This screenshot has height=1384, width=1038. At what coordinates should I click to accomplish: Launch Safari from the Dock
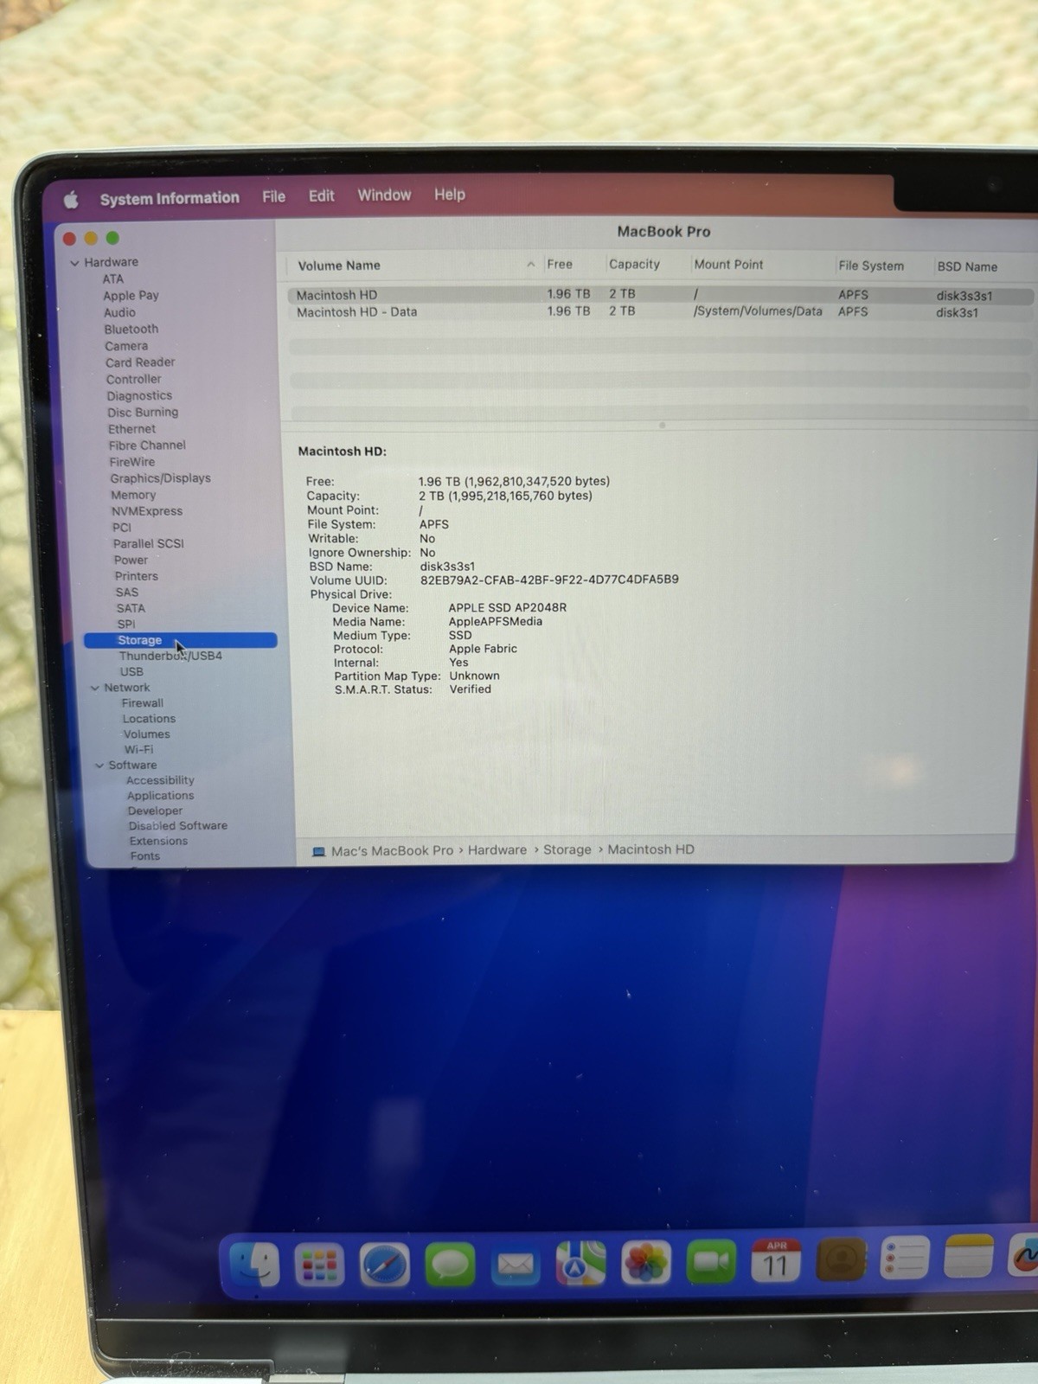click(x=385, y=1266)
